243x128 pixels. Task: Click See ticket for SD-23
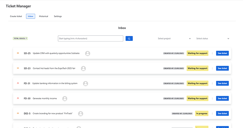tap(222, 68)
